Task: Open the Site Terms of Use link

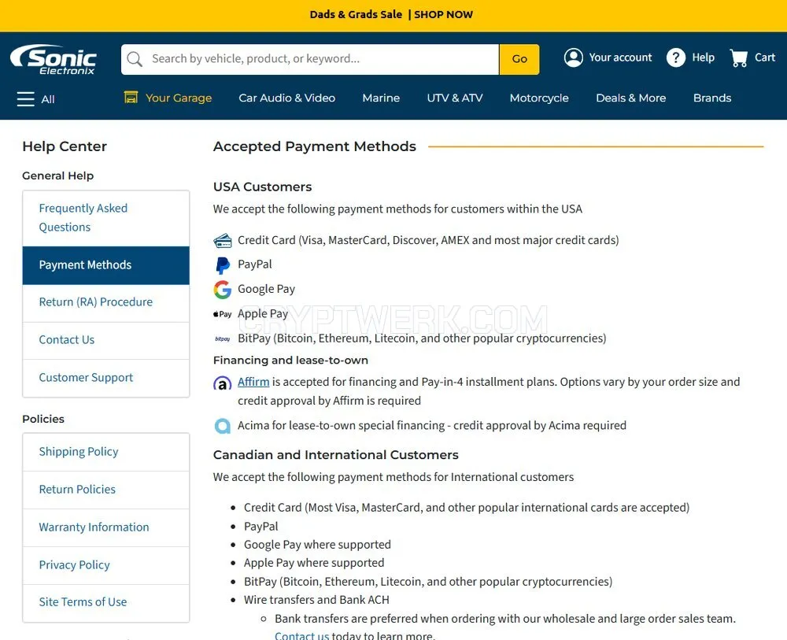Action: coord(106,603)
